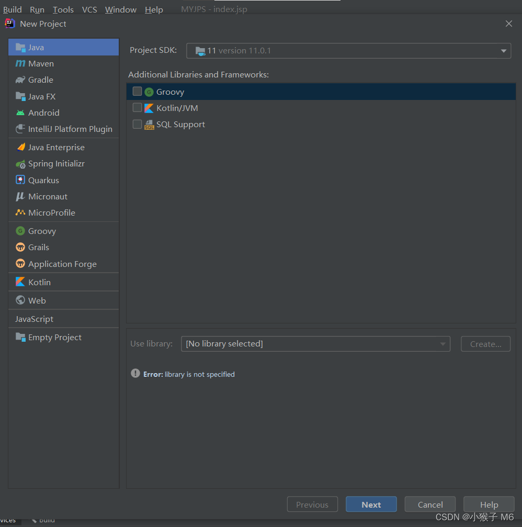Open the Tools menu

click(x=63, y=10)
